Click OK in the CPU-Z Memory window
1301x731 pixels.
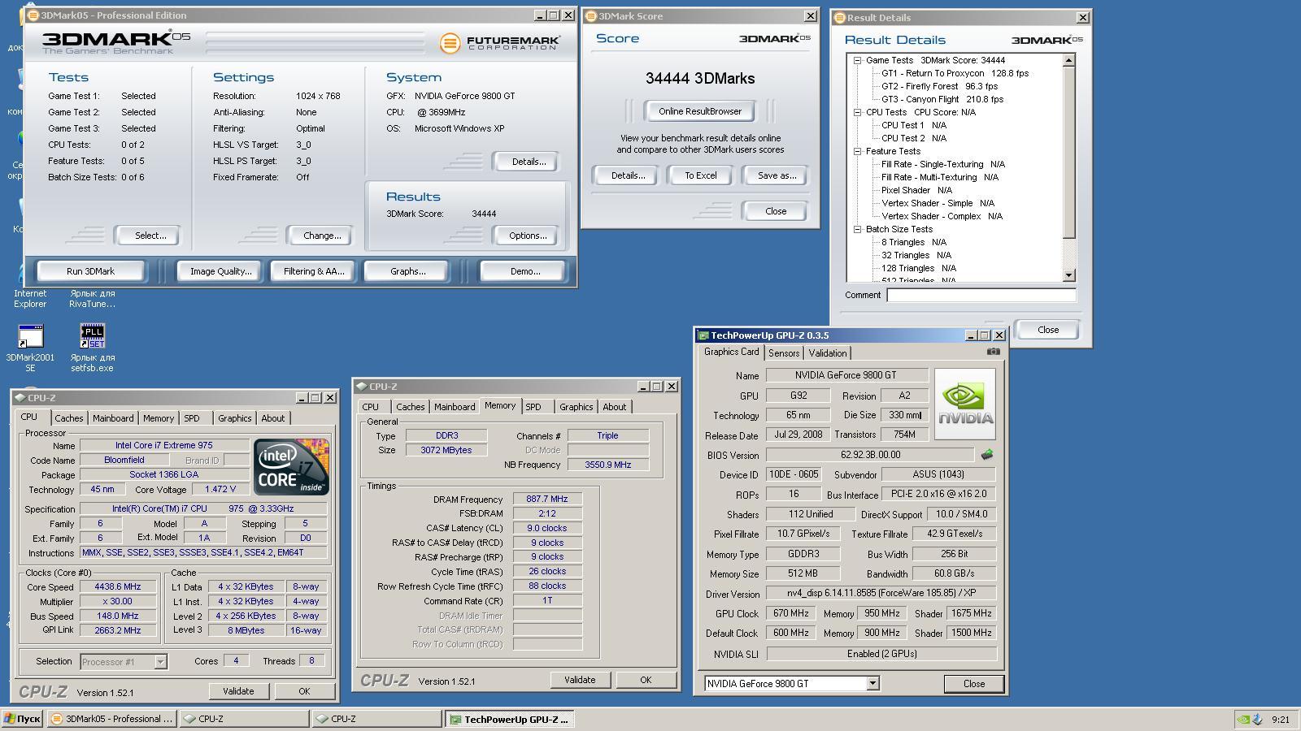(646, 680)
